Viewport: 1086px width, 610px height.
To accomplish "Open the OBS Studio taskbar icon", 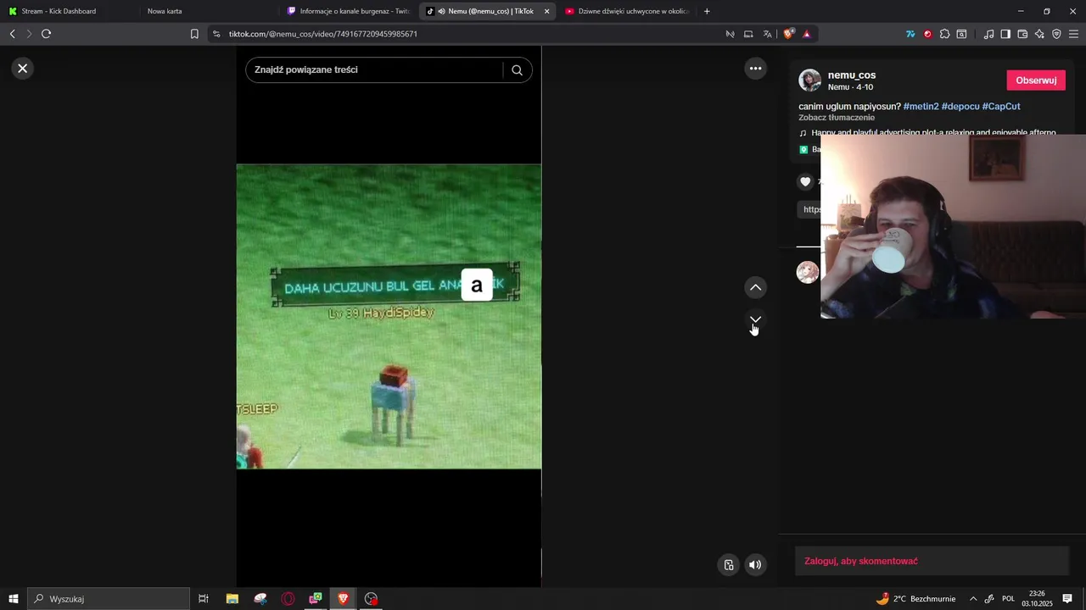I will (371, 599).
